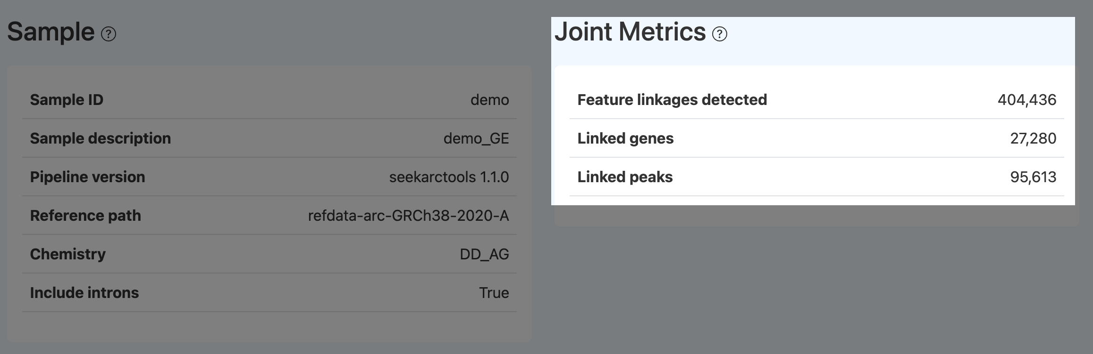This screenshot has width=1093, height=354.
Task: Click the refdata-arc-GRCh38-2020-A reference value
Action: coord(408,216)
